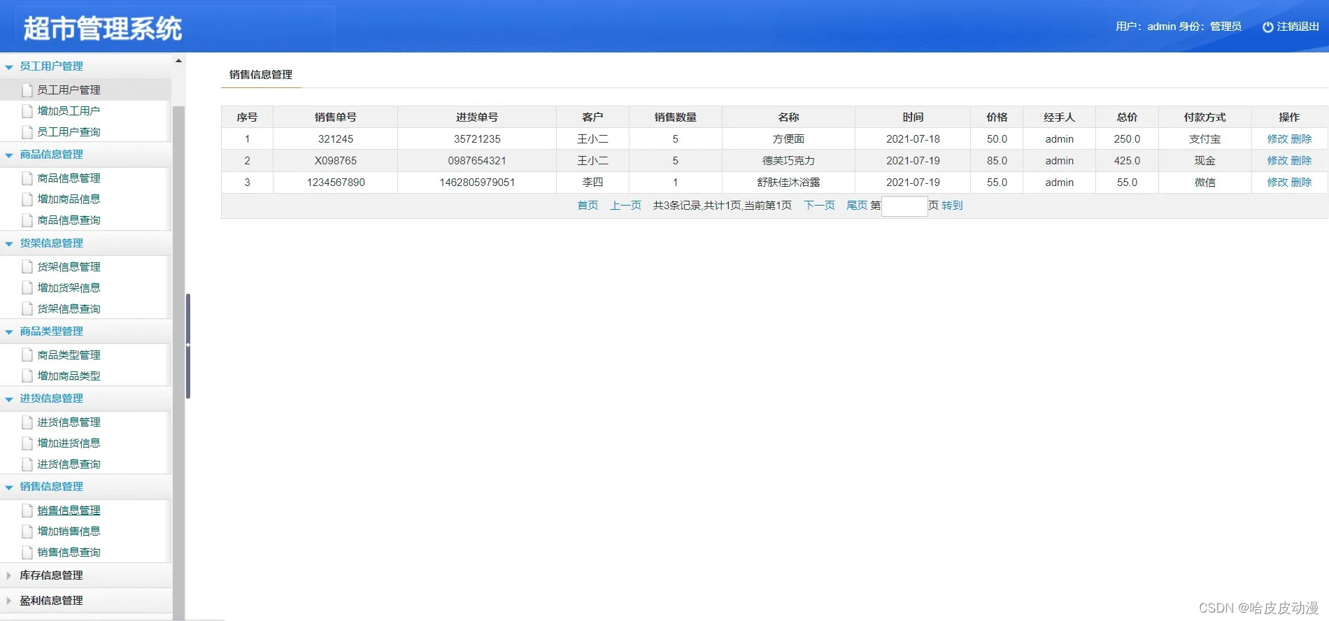This screenshot has width=1329, height=621.
Task: Open 增加员工用户 in the sidebar
Action: pyautogui.click(x=69, y=111)
